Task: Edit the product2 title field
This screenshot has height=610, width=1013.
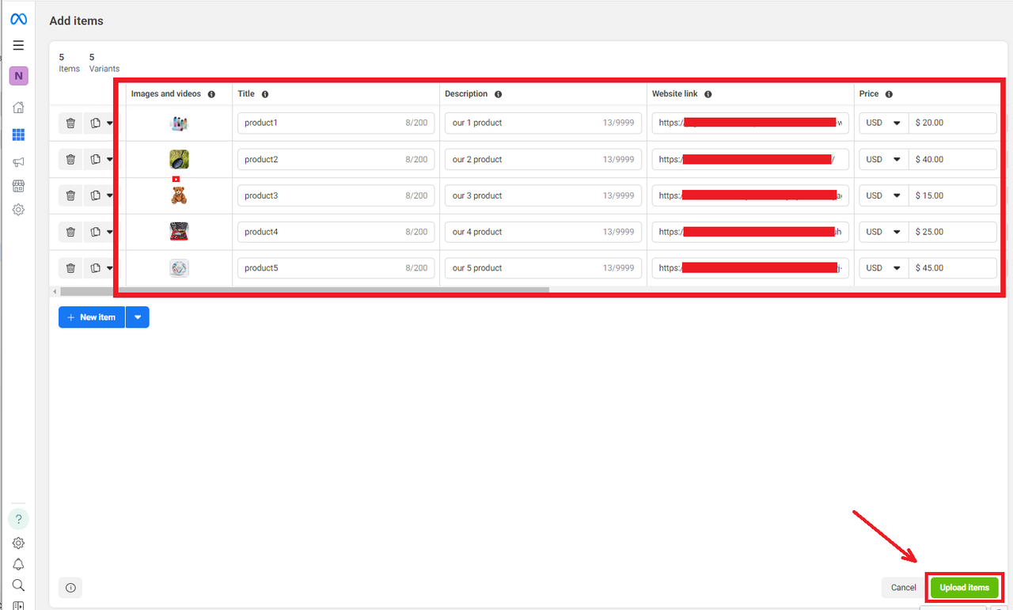Action: (x=336, y=159)
